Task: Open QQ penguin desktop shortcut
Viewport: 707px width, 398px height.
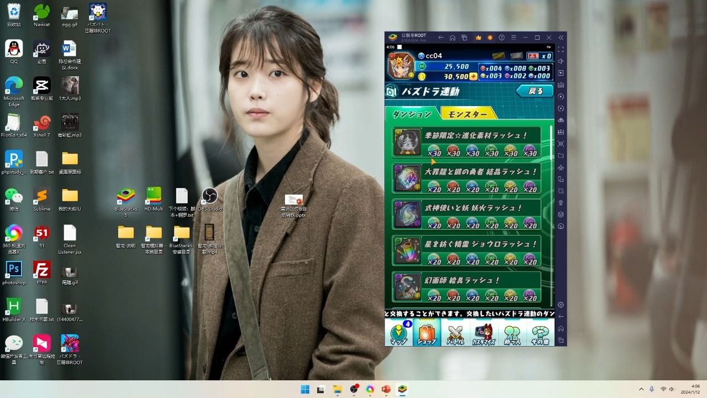Action: click(14, 52)
